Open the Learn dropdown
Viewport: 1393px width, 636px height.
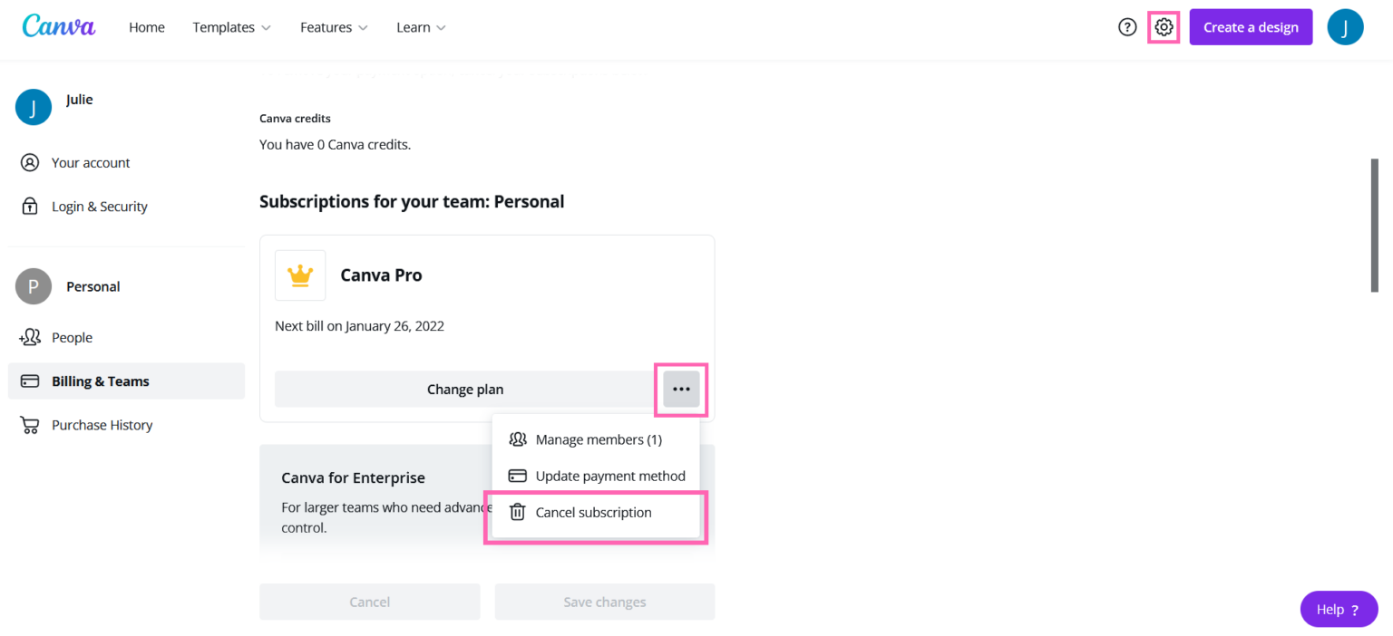point(421,27)
